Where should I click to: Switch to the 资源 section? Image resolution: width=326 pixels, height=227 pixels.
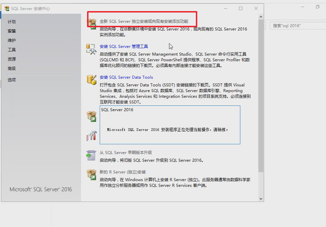coord(12,59)
